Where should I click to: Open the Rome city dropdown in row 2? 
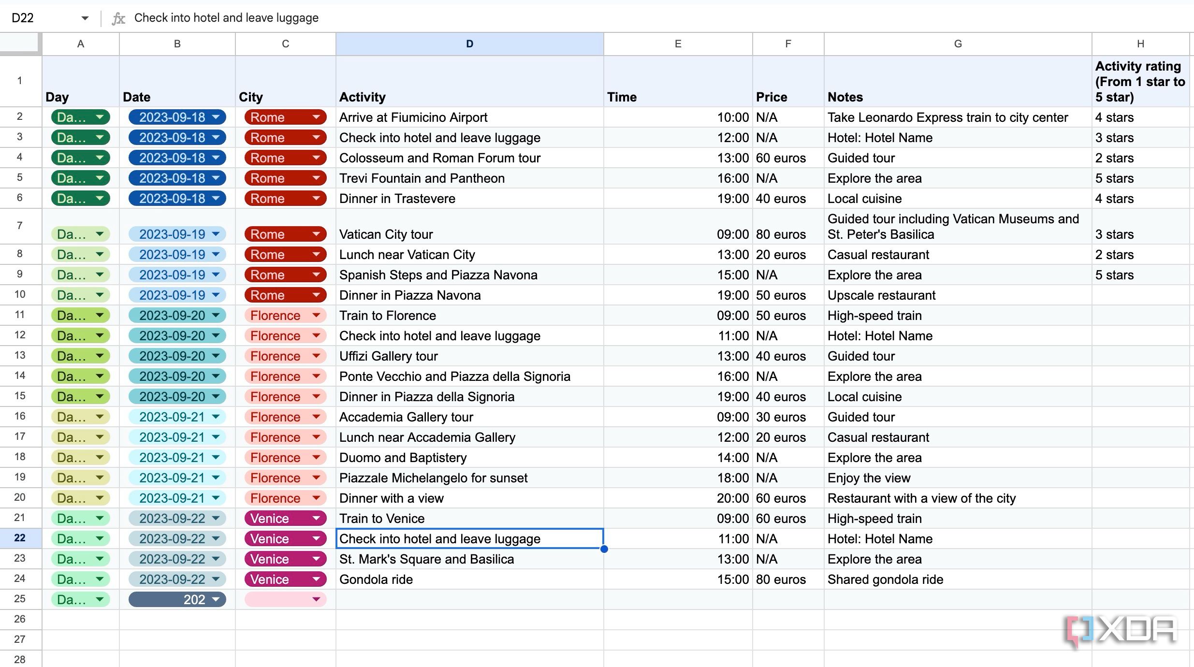(x=316, y=117)
